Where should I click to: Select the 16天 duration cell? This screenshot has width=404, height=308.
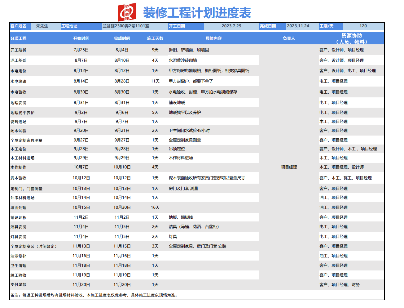pyautogui.click(x=155, y=208)
